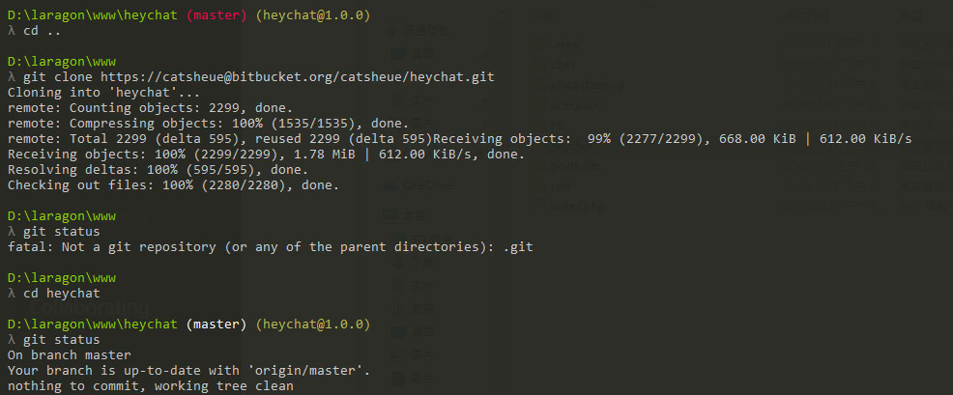Image resolution: width=953 pixels, height=395 pixels.
Task: Click the 'Checking out files' output line
Action: (173, 184)
